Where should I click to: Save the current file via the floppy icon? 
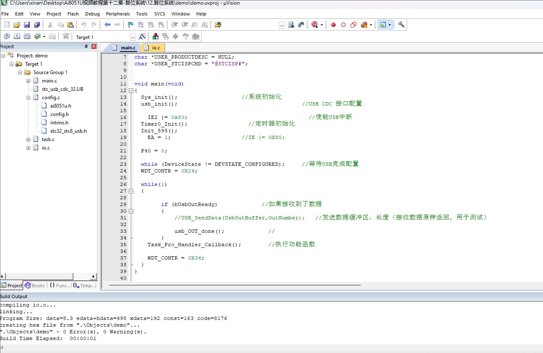click(27, 25)
